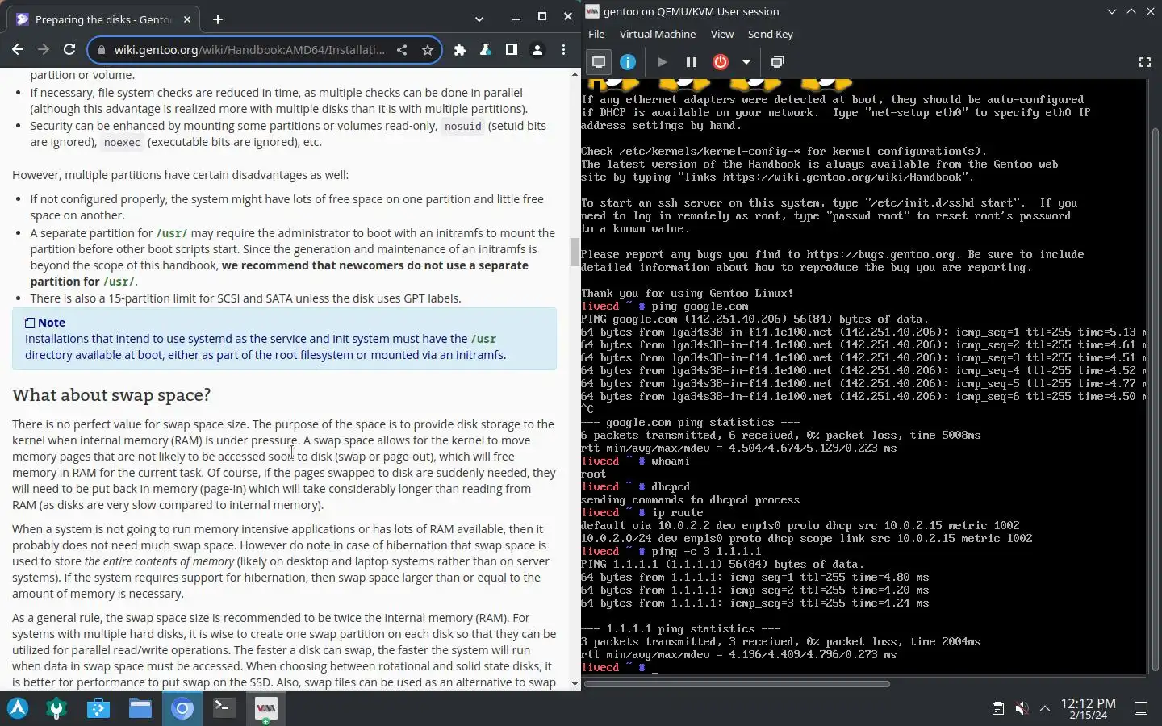The width and height of the screenshot is (1162, 726).
Task: Click the bold /usr/ link in recommendation
Action: (x=119, y=282)
